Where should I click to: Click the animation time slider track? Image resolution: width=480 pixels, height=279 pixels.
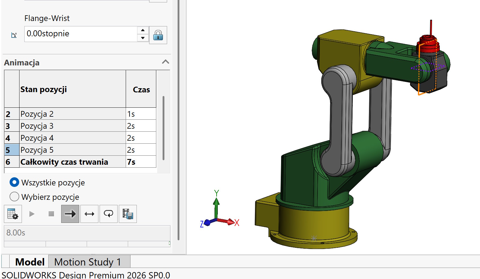(87, 244)
